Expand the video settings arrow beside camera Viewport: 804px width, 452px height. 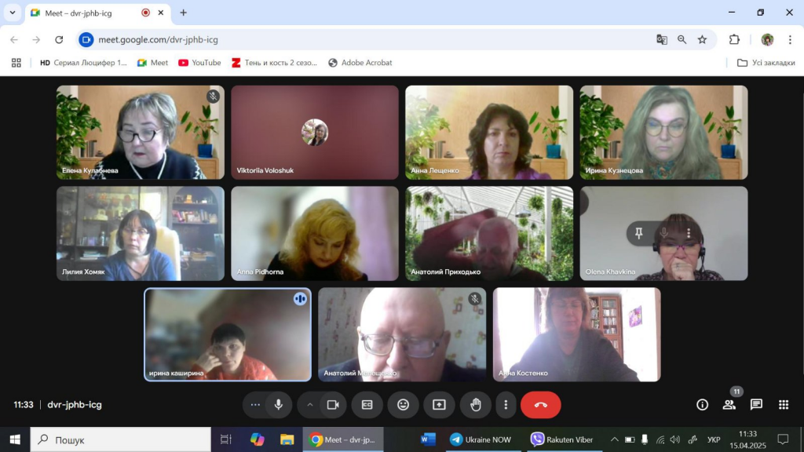pyautogui.click(x=310, y=405)
